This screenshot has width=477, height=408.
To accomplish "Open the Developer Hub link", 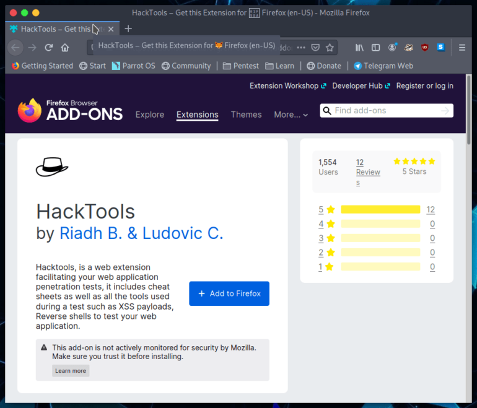I will pyautogui.click(x=361, y=86).
